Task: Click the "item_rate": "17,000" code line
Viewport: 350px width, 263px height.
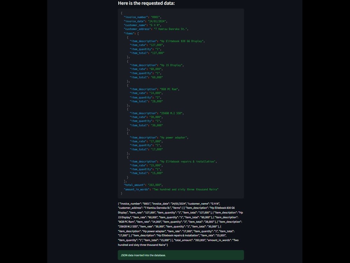Action: 146,141
